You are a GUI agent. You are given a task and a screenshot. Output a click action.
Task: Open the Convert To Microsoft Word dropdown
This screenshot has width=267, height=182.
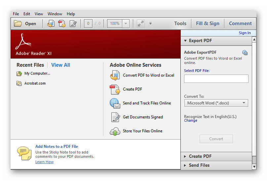216,103
